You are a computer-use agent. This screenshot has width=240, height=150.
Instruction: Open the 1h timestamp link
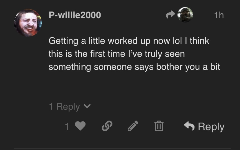pyautogui.click(x=219, y=15)
